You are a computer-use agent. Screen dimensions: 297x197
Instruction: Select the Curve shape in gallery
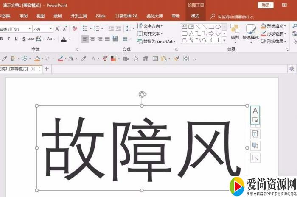(x=205, y=40)
